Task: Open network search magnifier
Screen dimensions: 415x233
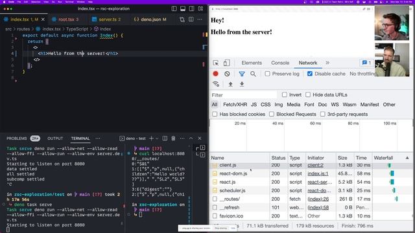Action: (x=253, y=74)
